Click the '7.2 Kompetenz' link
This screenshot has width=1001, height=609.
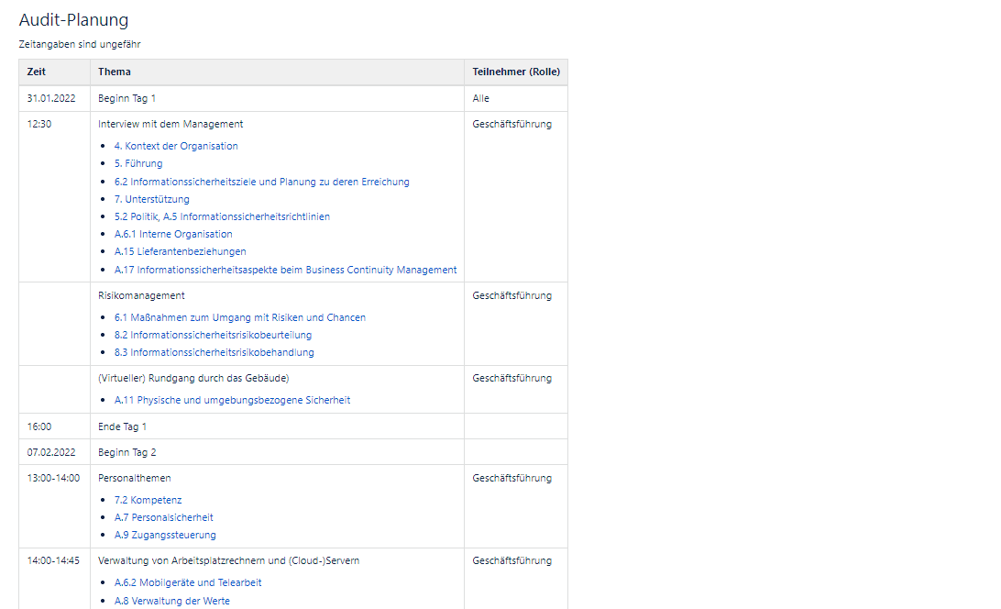(x=148, y=500)
